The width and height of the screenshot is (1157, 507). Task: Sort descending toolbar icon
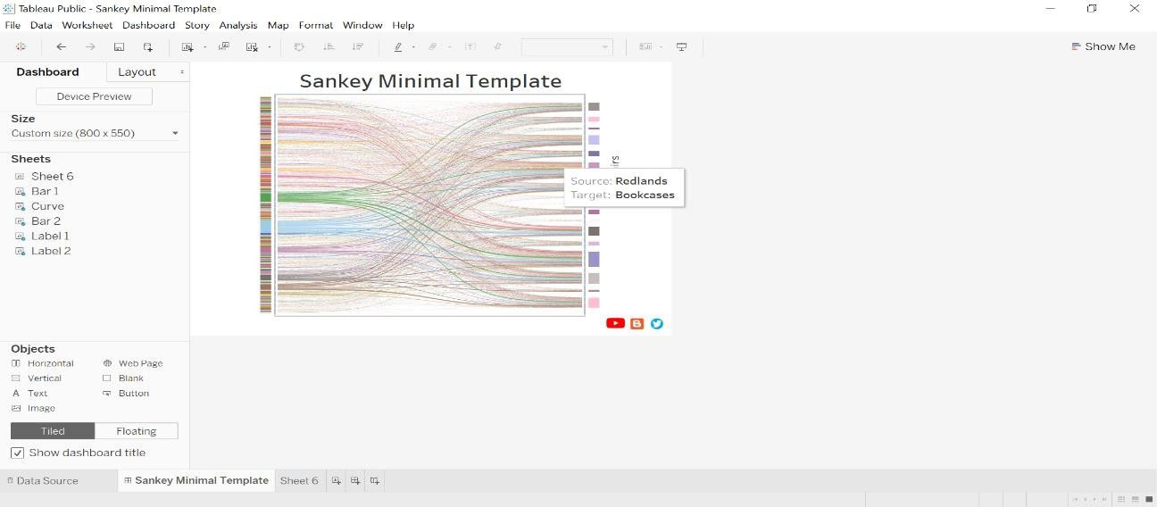[x=357, y=46]
